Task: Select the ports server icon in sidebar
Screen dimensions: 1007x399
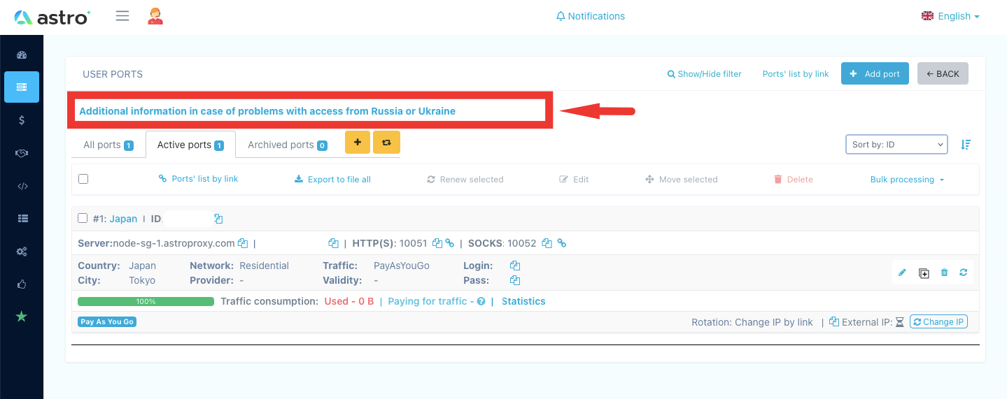Action: pos(22,87)
